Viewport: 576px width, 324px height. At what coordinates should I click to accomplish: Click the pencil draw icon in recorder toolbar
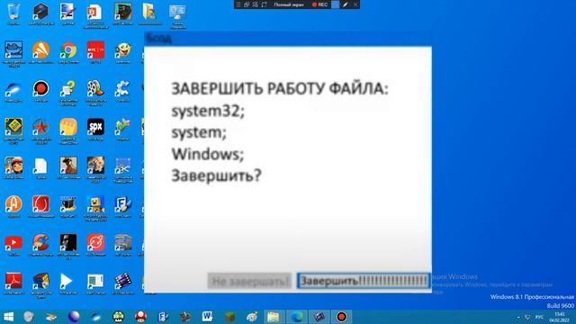(x=345, y=4)
